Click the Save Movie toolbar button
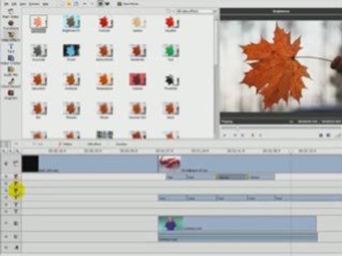The height and width of the screenshot is (256, 342). [x=128, y=4]
